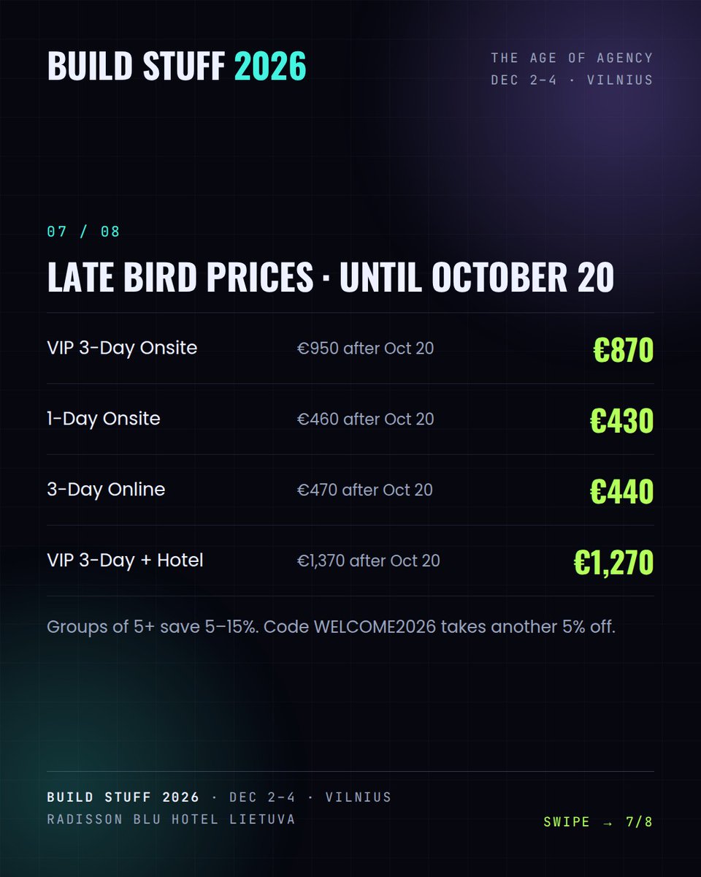Click the DEC 2-4 · VILNIUS header text
Screen dimensions: 701x877
click(572, 80)
